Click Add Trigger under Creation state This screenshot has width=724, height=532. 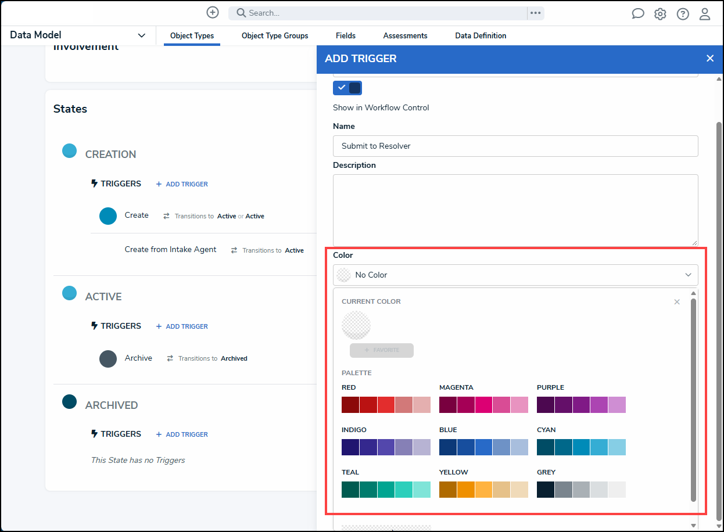tap(182, 184)
